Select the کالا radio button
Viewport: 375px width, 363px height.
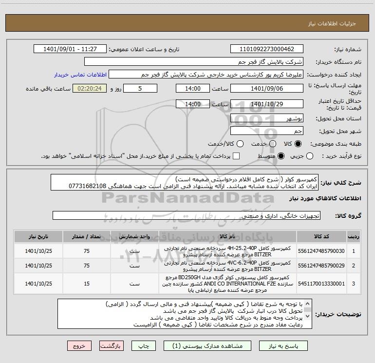point(298,144)
